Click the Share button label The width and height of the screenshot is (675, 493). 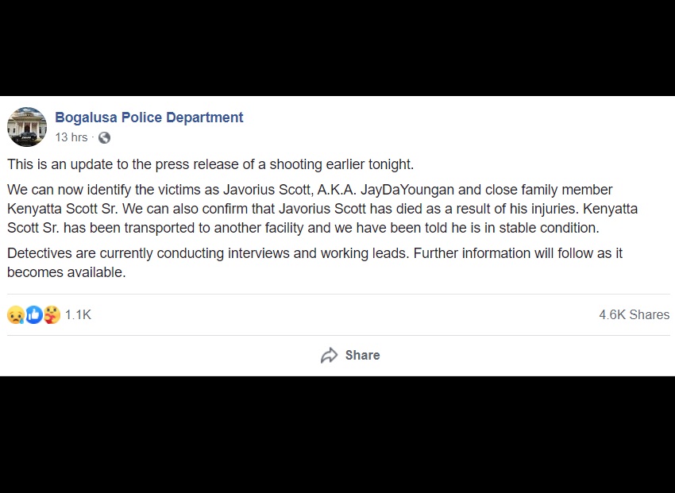pyautogui.click(x=362, y=356)
